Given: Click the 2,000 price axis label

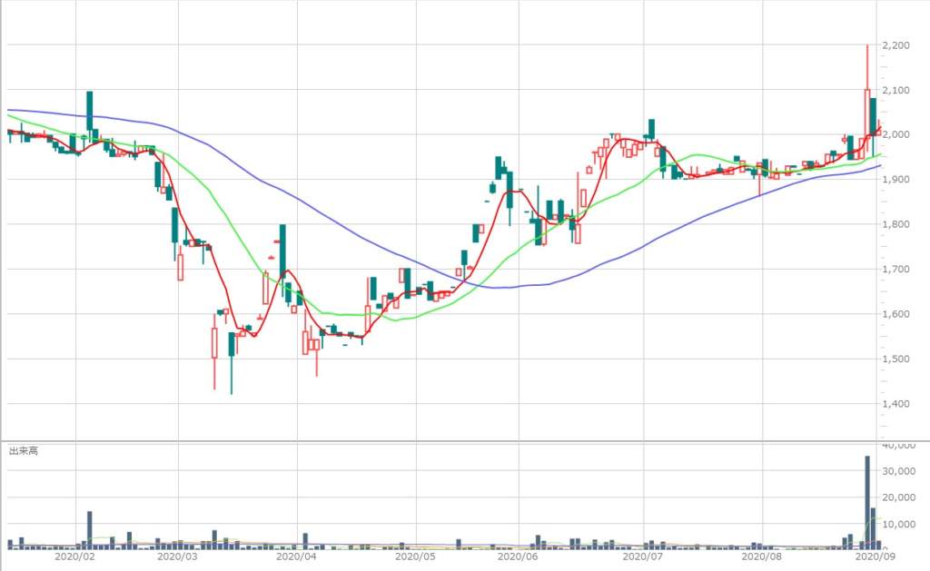Looking at the screenshot, I should [x=895, y=134].
